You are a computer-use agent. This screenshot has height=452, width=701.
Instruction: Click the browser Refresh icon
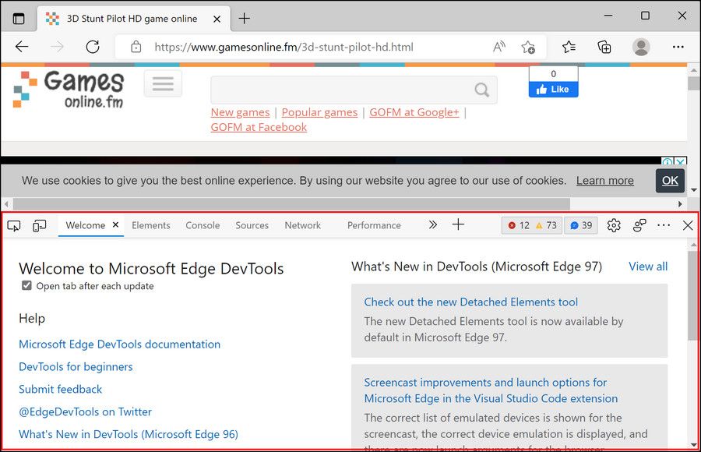click(x=93, y=47)
